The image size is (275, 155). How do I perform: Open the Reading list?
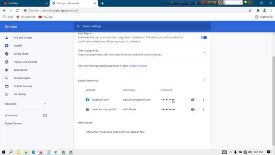pyautogui.click(x=264, y=17)
